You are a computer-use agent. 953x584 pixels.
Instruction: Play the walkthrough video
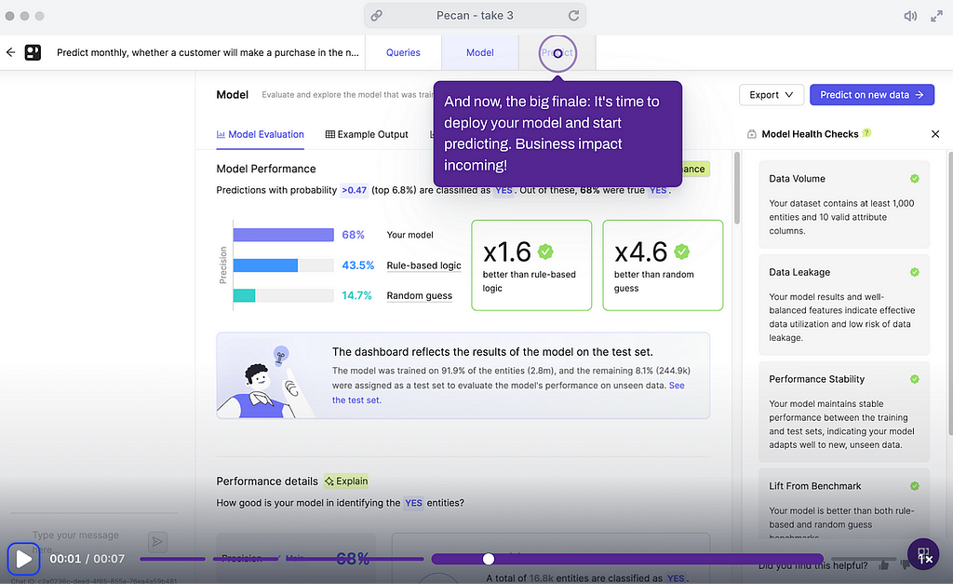point(23,559)
